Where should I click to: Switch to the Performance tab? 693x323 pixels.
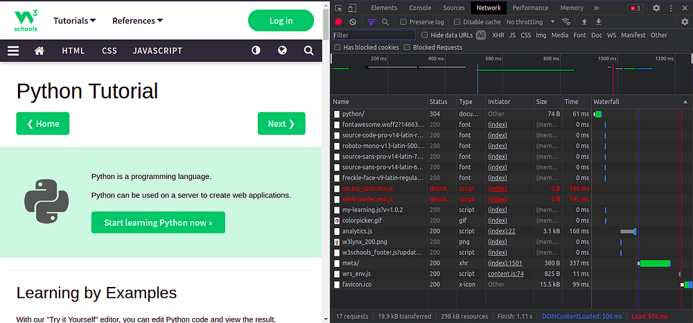click(530, 8)
